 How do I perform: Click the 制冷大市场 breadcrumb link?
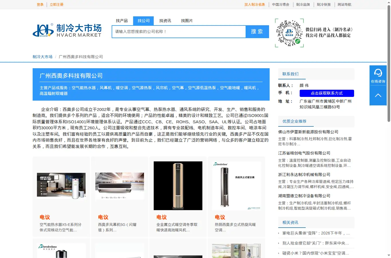tap(43, 57)
